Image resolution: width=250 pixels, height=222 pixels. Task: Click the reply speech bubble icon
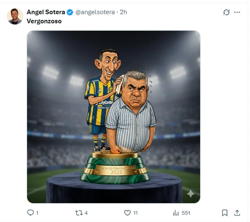[x=31, y=213]
